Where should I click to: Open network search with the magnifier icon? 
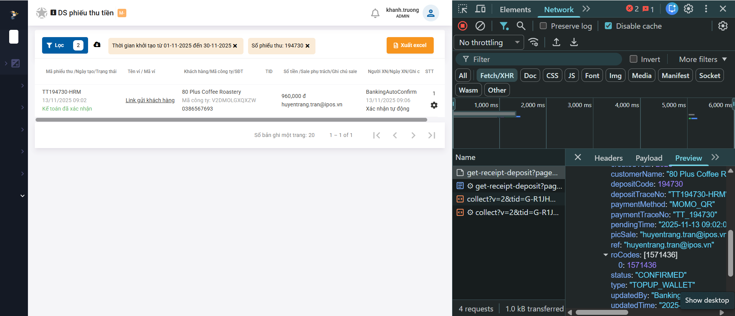(x=521, y=26)
